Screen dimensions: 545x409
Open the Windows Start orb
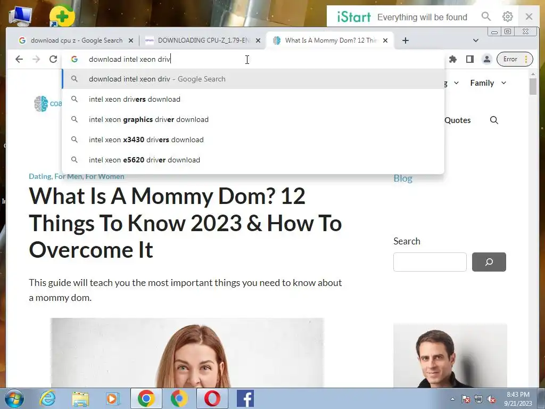14,398
